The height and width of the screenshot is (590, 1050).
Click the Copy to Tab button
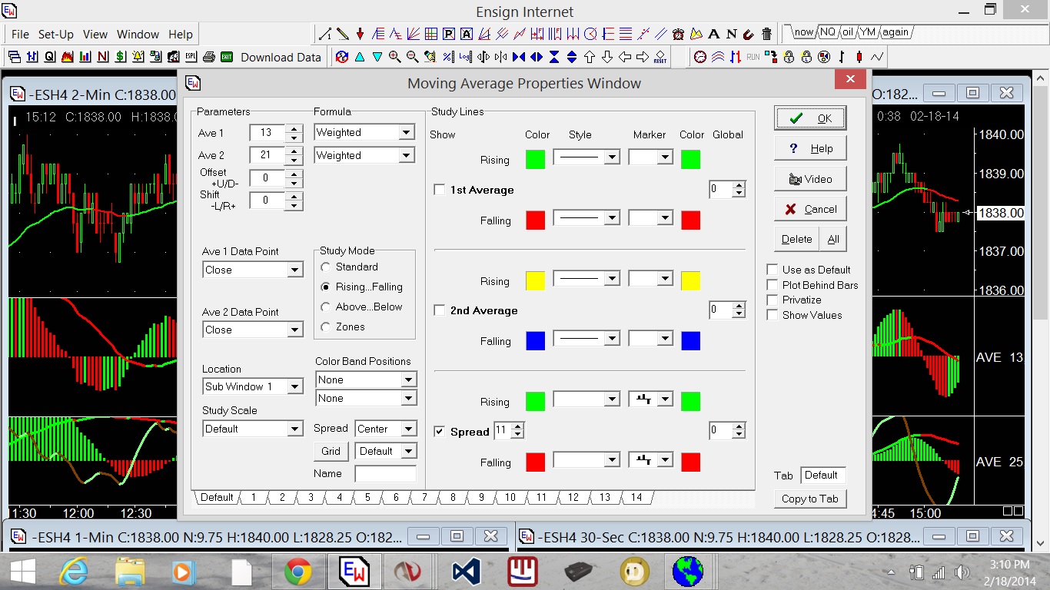point(809,499)
